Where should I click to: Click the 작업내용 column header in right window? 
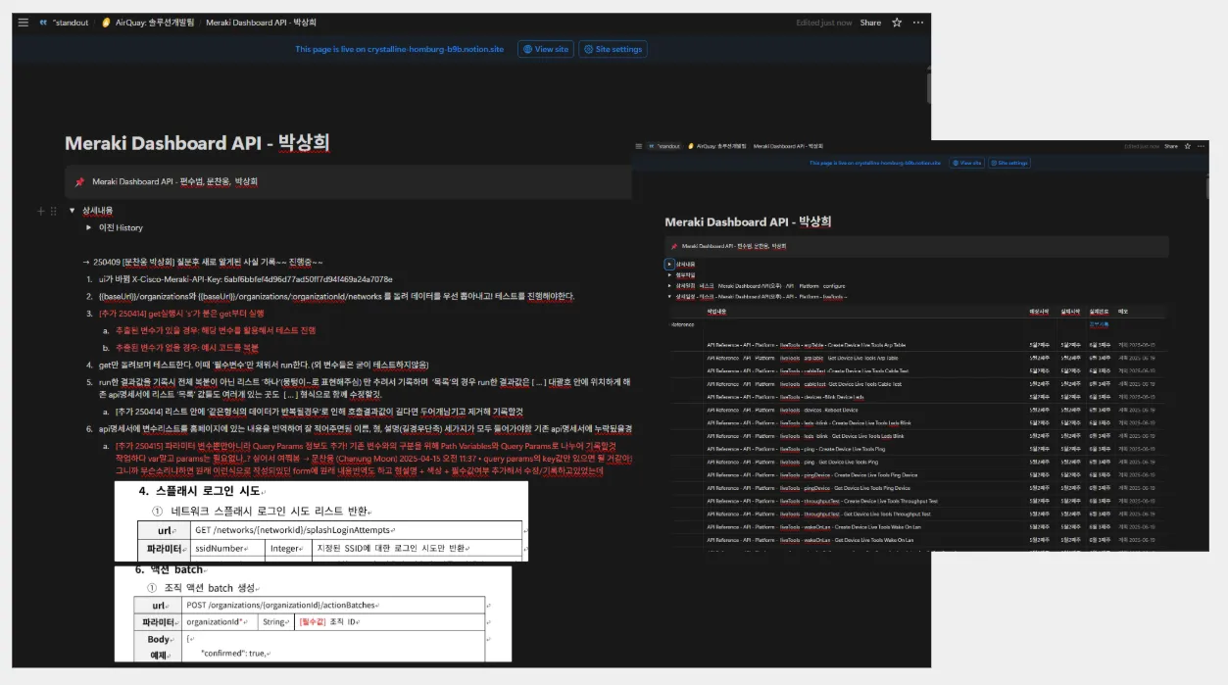point(716,312)
